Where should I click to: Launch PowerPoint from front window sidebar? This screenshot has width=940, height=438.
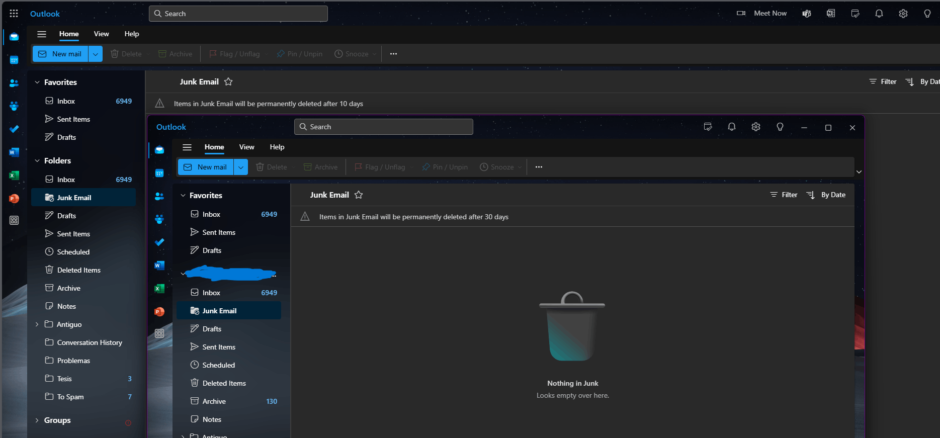(159, 312)
